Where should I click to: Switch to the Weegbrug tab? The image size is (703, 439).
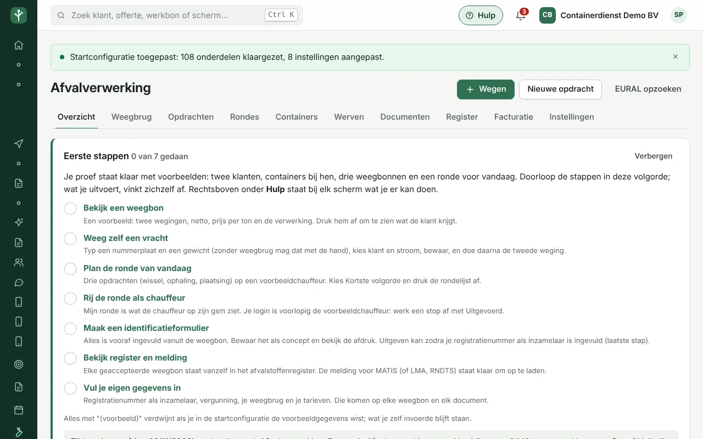[131, 117]
